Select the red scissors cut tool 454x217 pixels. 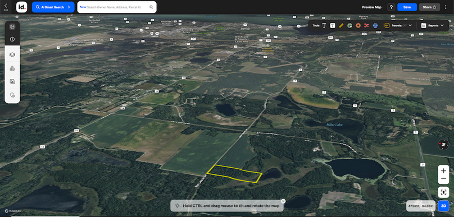pyautogui.click(x=366, y=25)
